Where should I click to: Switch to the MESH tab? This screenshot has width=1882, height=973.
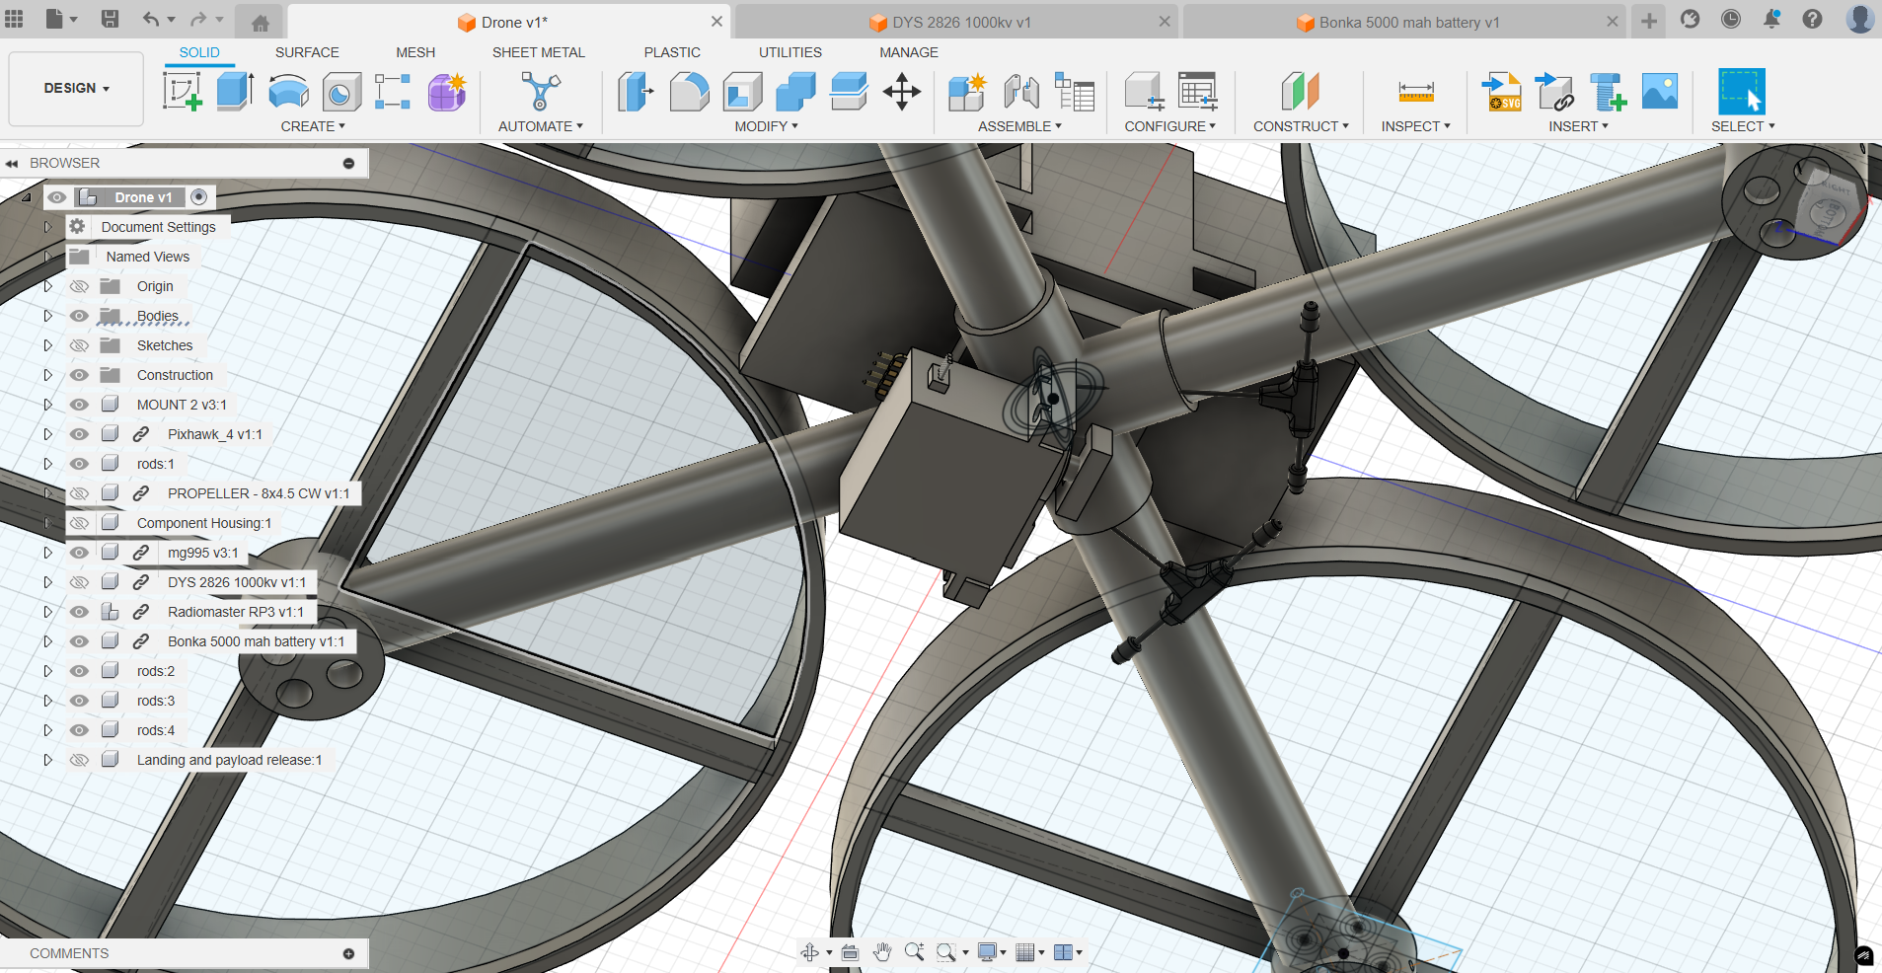click(415, 52)
